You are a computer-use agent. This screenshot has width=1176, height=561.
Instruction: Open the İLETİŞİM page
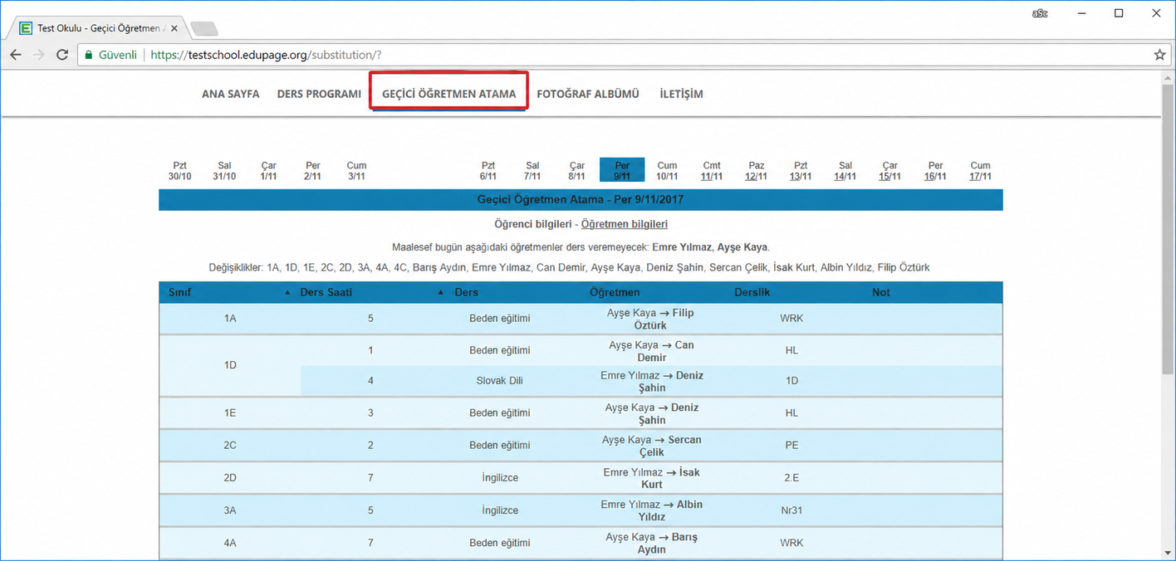pos(681,94)
